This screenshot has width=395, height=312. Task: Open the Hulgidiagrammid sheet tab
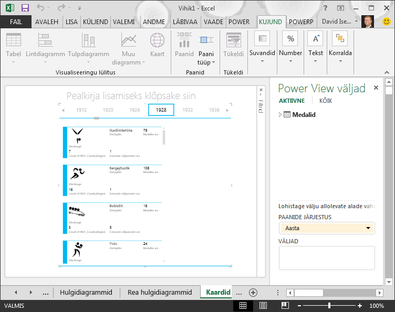(86, 293)
